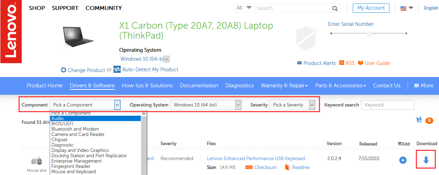Select Chipset in component list
Image resolution: width=439 pixels, height=175 pixels.
(x=95, y=140)
